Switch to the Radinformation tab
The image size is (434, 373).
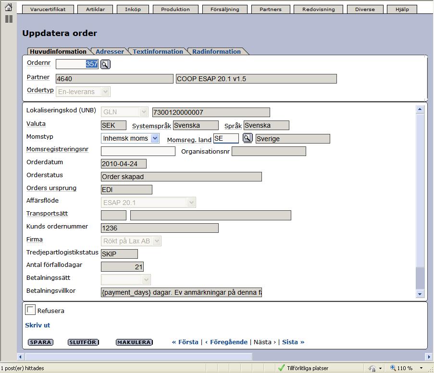(216, 52)
